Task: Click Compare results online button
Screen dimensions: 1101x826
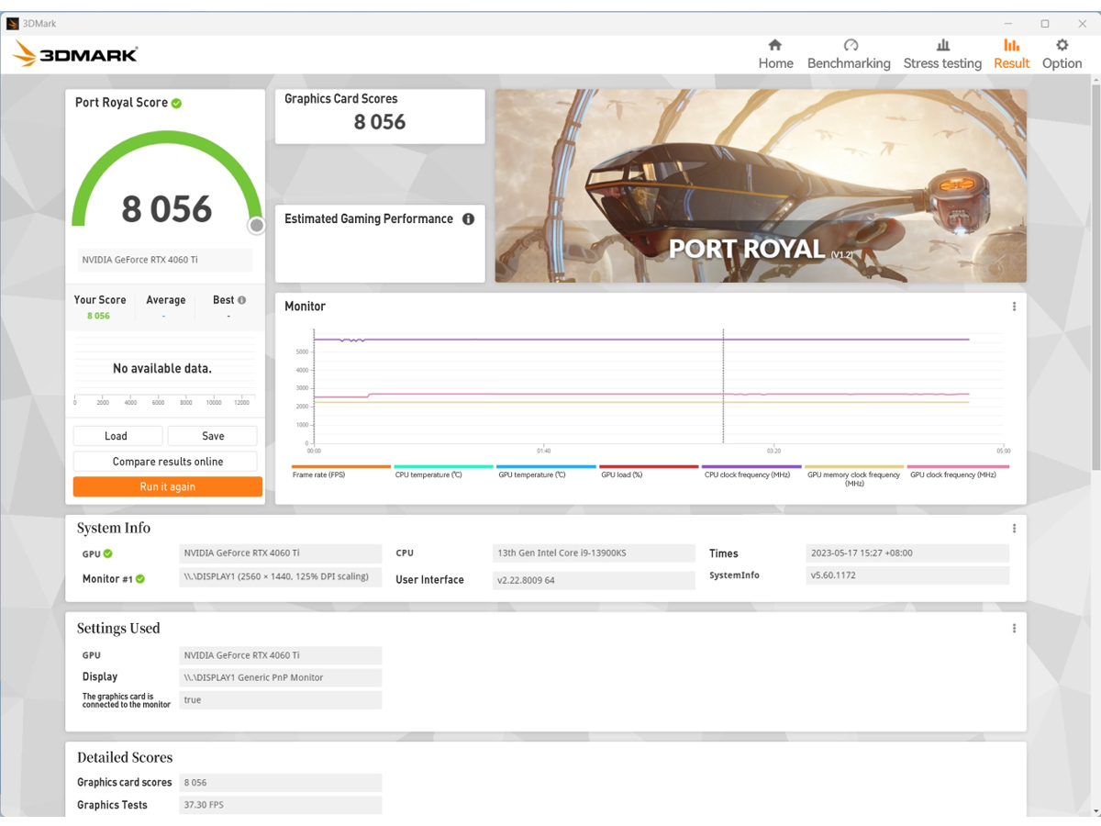Action: (168, 462)
